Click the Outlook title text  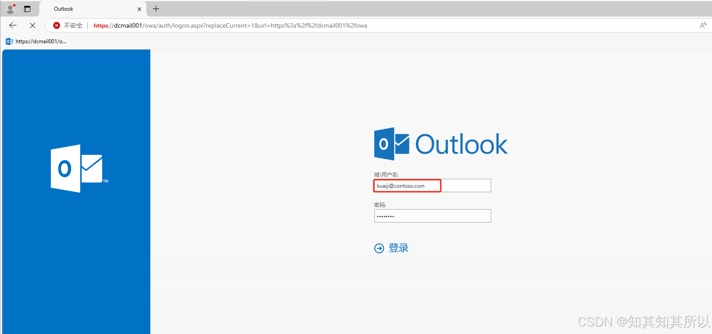(461, 144)
